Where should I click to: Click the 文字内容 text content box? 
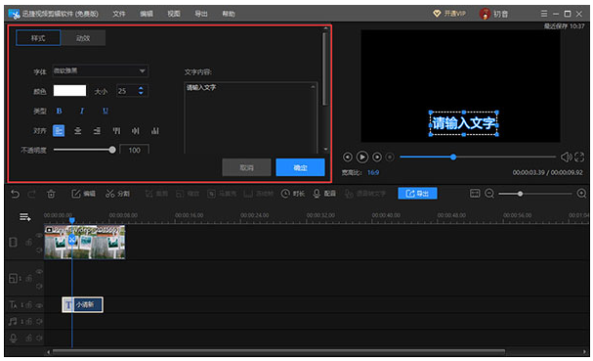251,117
